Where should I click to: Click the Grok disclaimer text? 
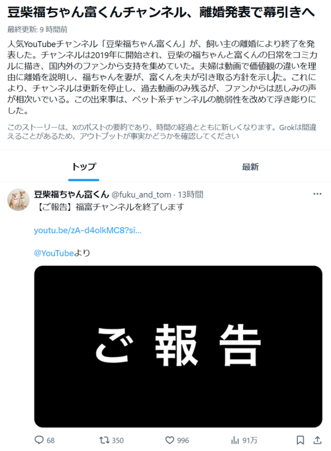click(x=162, y=132)
